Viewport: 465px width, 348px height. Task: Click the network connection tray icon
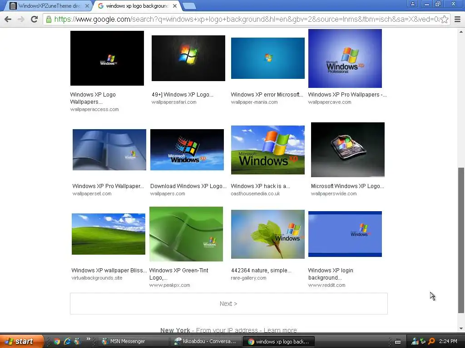click(423, 342)
